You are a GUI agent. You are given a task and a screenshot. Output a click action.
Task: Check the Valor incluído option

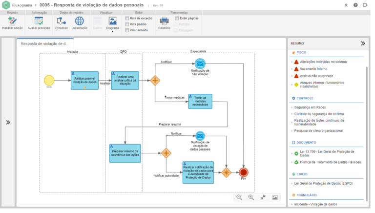127,30
